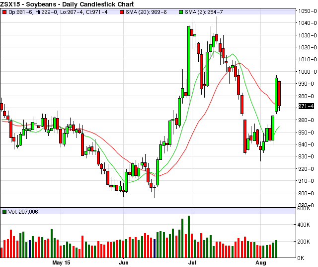Viewport: 318px width, 267px height.
Task: Click the '940-0' price axis label
Action: point(306,144)
